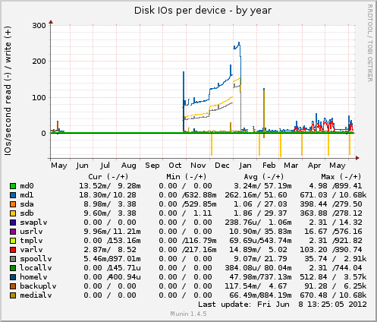Click the chart title 'Disk IOs per device - by year'
This screenshot has height=322, width=377.
coord(203,11)
